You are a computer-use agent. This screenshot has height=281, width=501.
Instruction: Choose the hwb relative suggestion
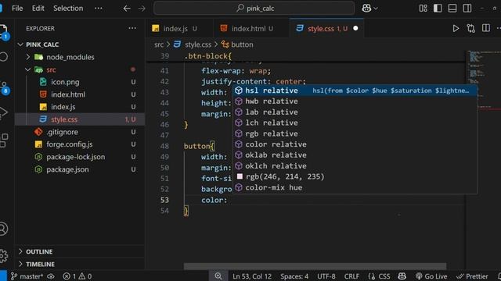pyautogui.click(x=355, y=101)
